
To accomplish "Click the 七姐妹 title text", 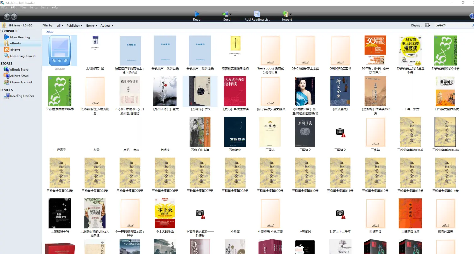I will tap(165, 150).
